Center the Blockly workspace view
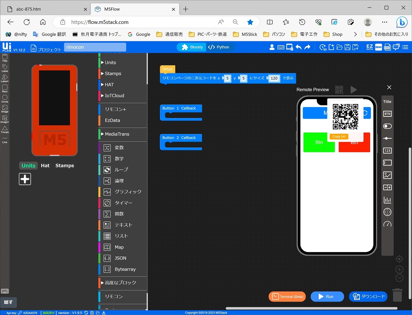The width and height of the screenshot is (412, 315). pos(399,259)
